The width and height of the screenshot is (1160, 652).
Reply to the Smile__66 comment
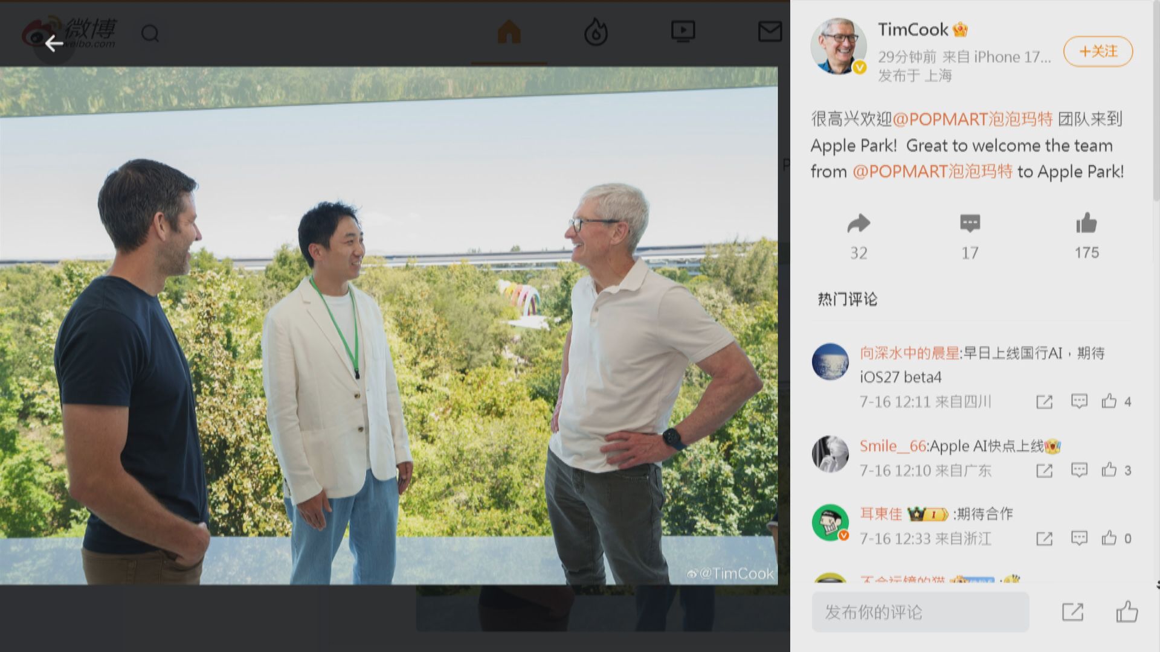pyautogui.click(x=1079, y=470)
